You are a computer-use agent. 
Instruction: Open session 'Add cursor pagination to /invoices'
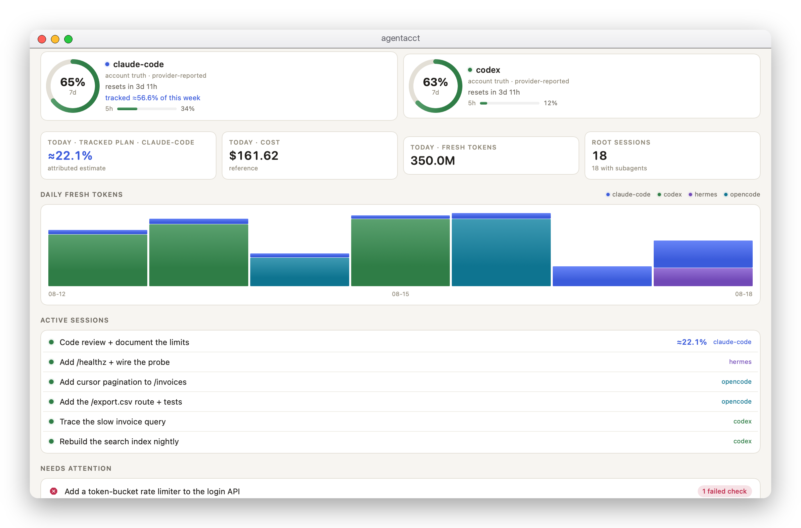tap(400, 382)
